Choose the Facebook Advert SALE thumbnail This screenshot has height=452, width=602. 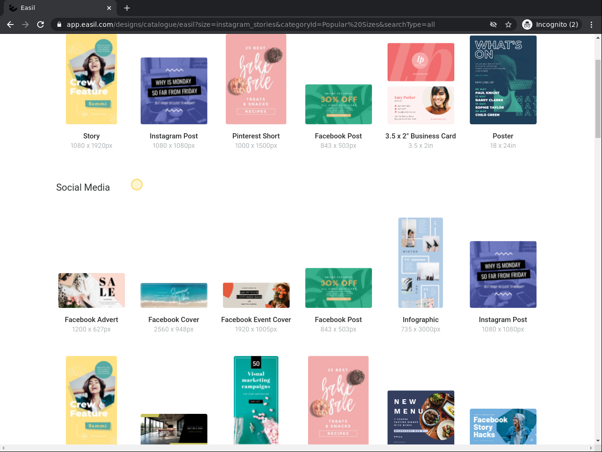pos(92,291)
